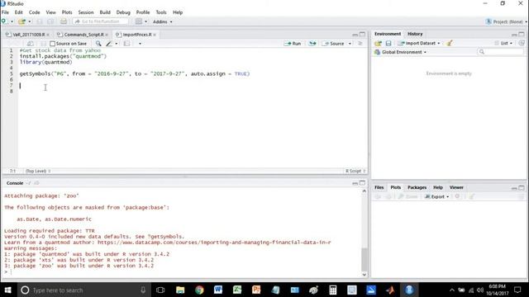Image resolution: width=529 pixels, height=297 pixels.
Task: Click the workspace panes grid icon
Action: [139, 21]
